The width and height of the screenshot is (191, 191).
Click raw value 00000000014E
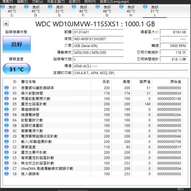pyautogui.click(x=169, y=99)
